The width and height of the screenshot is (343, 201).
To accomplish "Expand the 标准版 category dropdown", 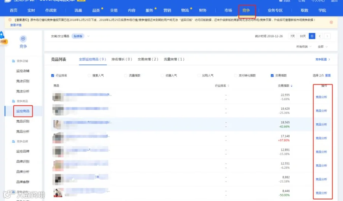I will pos(88,36).
